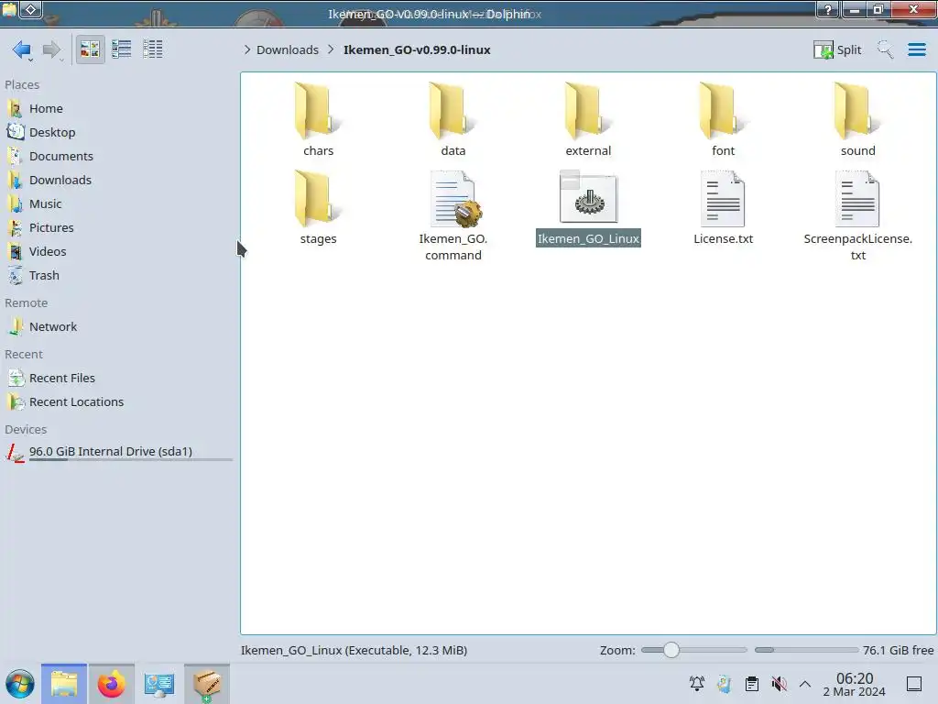
Task: Open the application launcher start menu
Action: 20,684
